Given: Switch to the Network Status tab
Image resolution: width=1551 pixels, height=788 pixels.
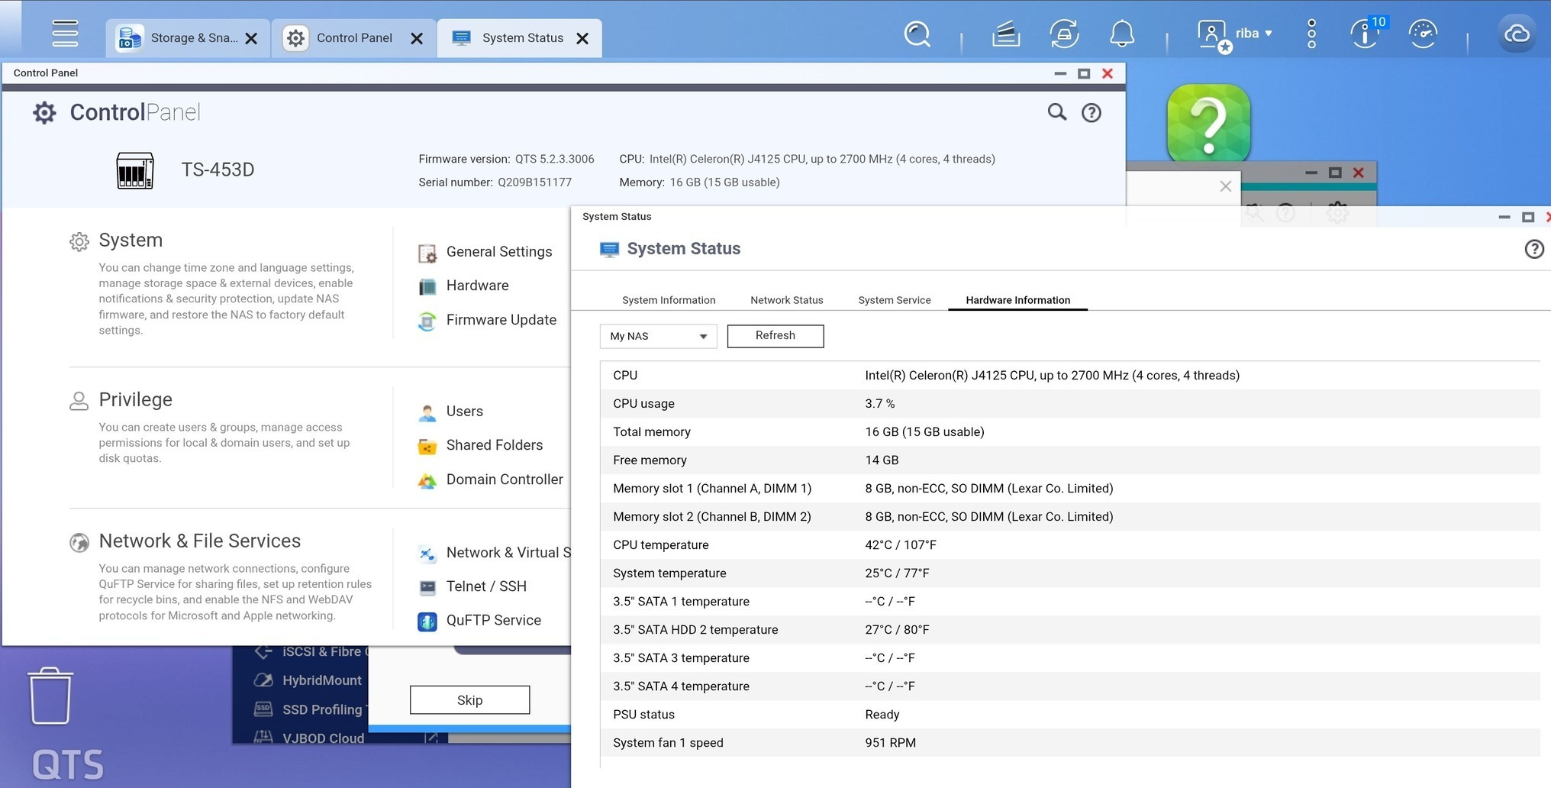Looking at the screenshot, I should pos(787,300).
